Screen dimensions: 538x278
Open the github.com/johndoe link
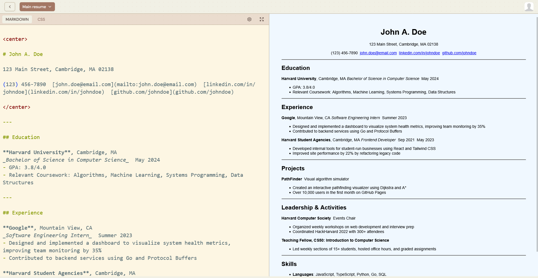coord(459,53)
